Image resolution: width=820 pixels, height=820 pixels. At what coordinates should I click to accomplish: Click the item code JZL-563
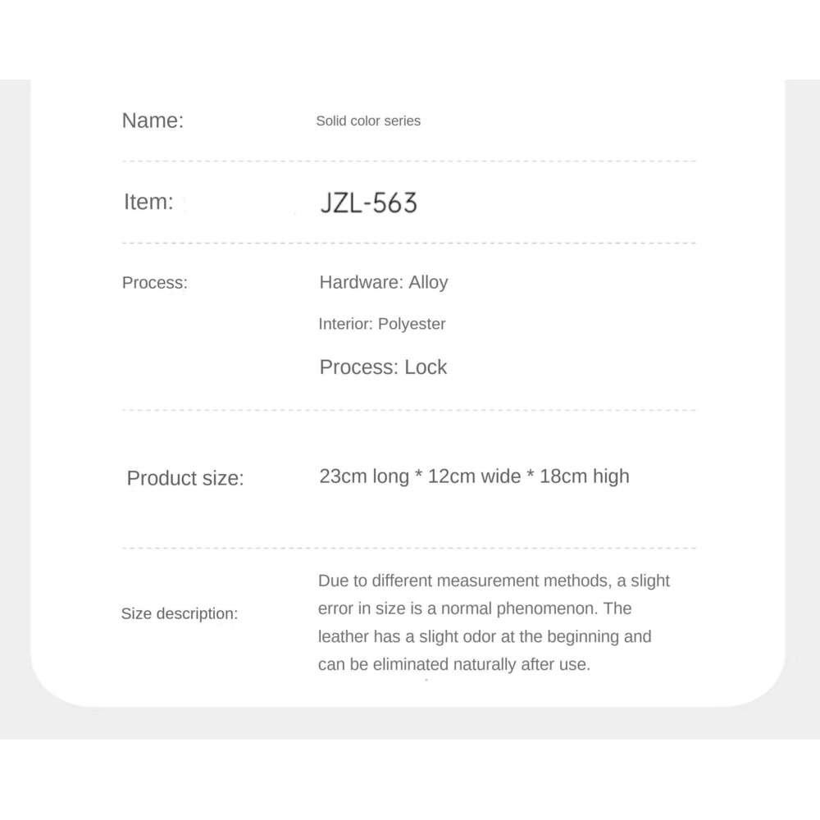tap(368, 203)
